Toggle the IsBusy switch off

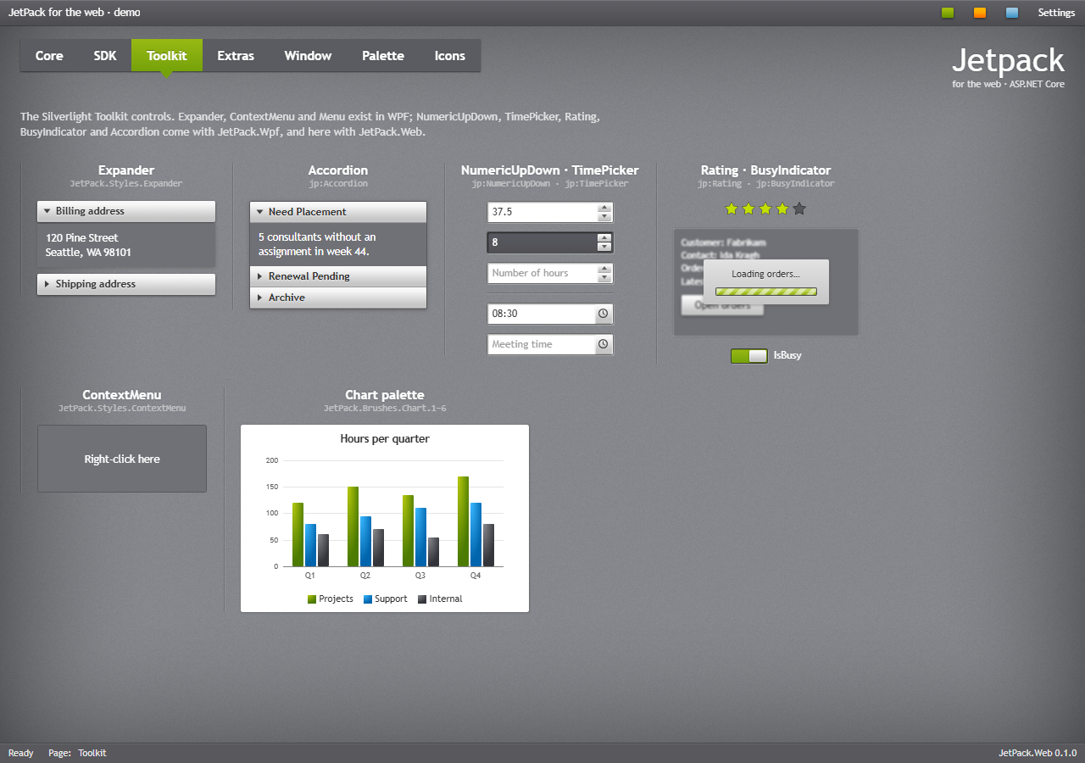[x=749, y=355]
